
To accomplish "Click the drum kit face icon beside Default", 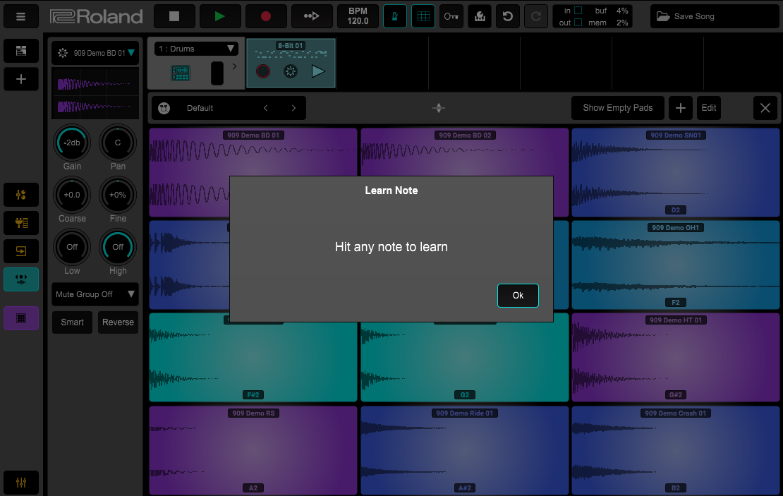I will point(164,108).
